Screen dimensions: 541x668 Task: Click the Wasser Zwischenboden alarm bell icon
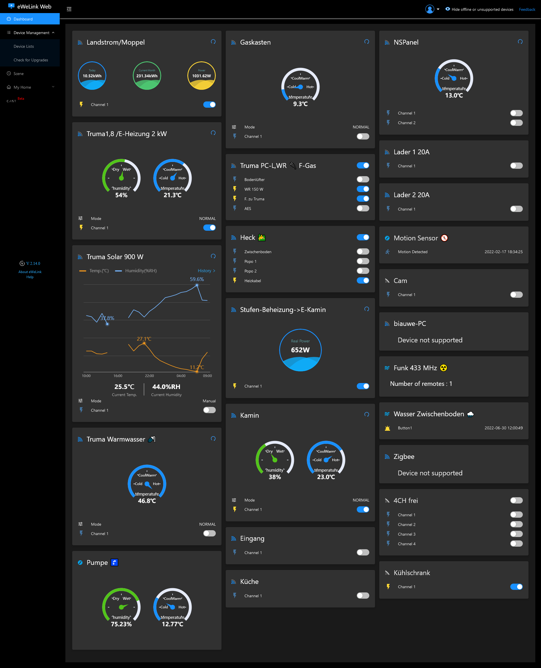point(387,428)
